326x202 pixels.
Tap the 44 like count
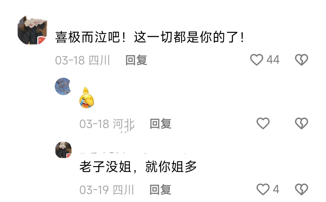[273, 60]
